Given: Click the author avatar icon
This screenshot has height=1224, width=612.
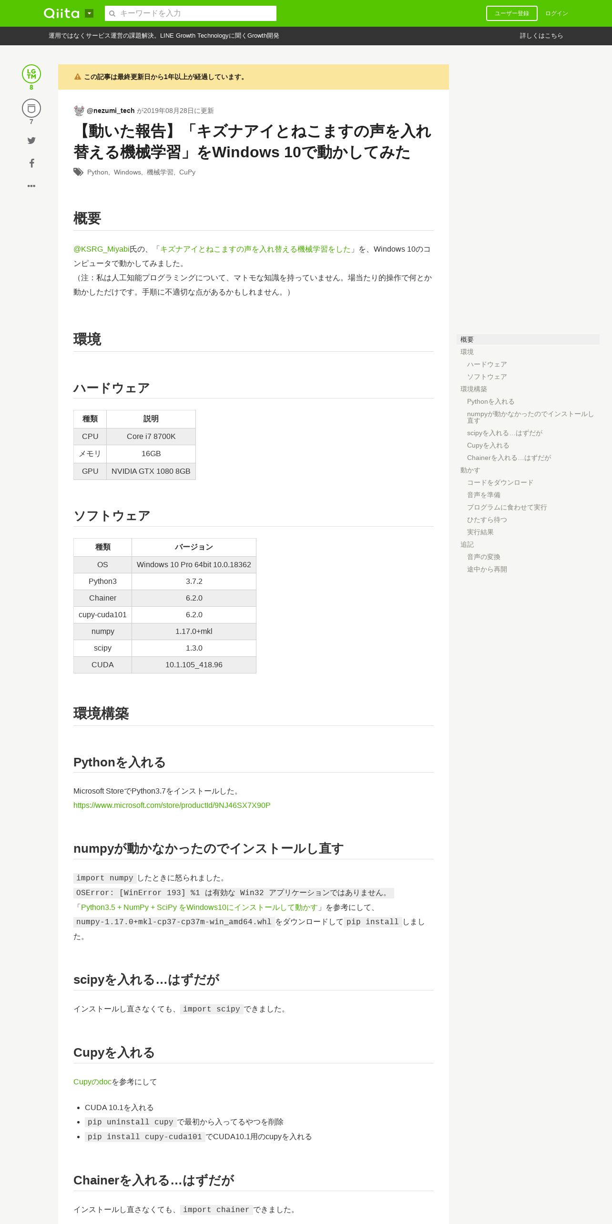Looking at the screenshot, I should tap(79, 111).
